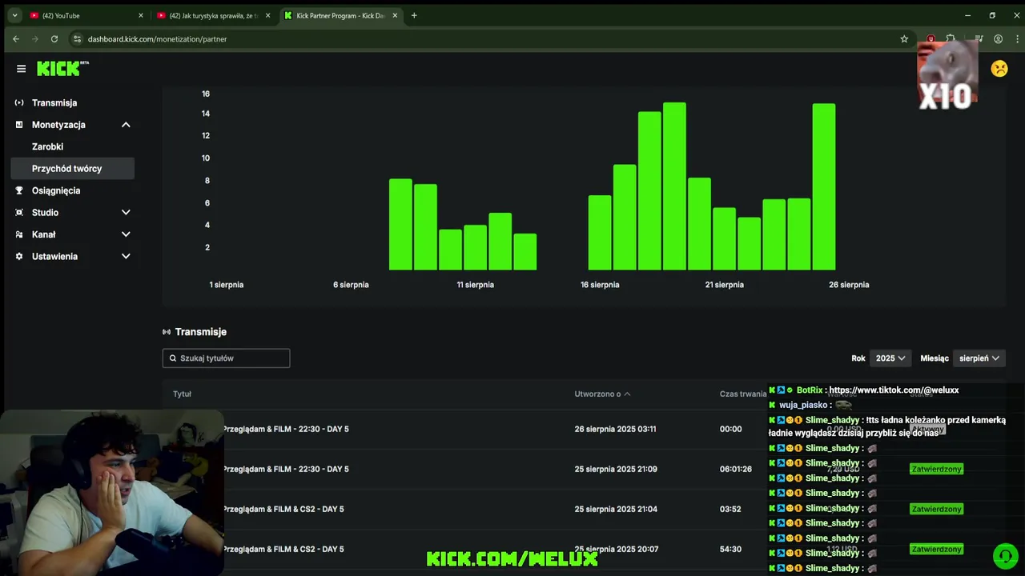Expand the Kanał section
The width and height of the screenshot is (1025, 576).
click(x=126, y=234)
